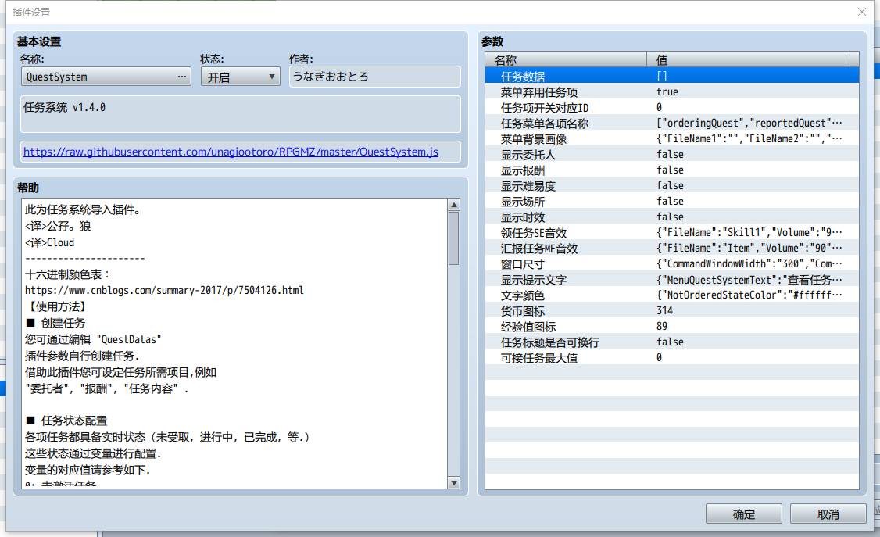Image resolution: width=880 pixels, height=537 pixels.
Task: Click the 取消 button
Action: tap(828, 514)
